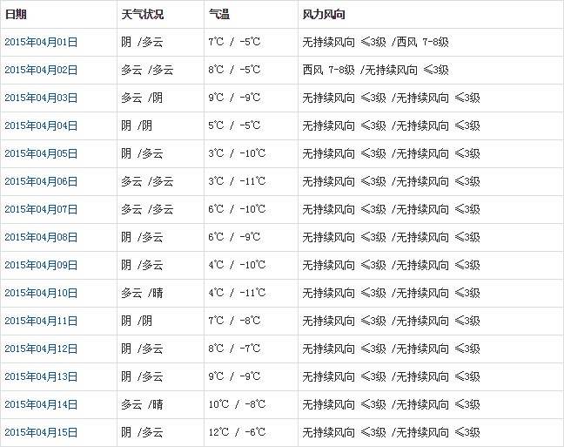The height and width of the screenshot is (447, 564).
Task: Select the 2015年04月04日 date link
Action: point(41,125)
